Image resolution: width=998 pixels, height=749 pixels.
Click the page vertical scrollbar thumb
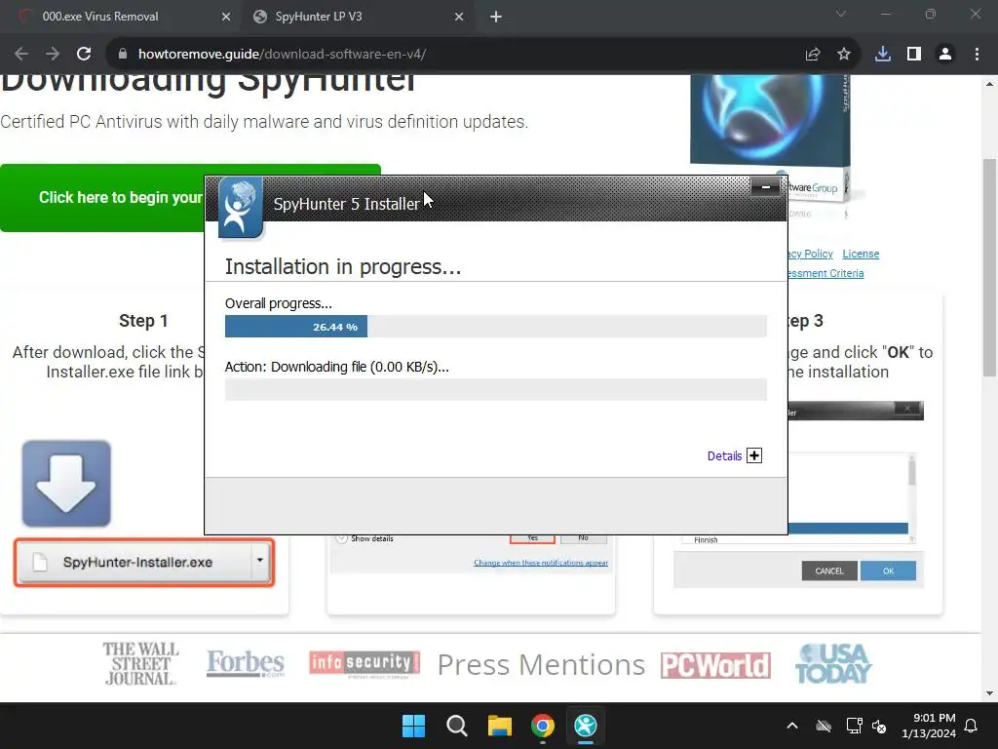(990, 267)
